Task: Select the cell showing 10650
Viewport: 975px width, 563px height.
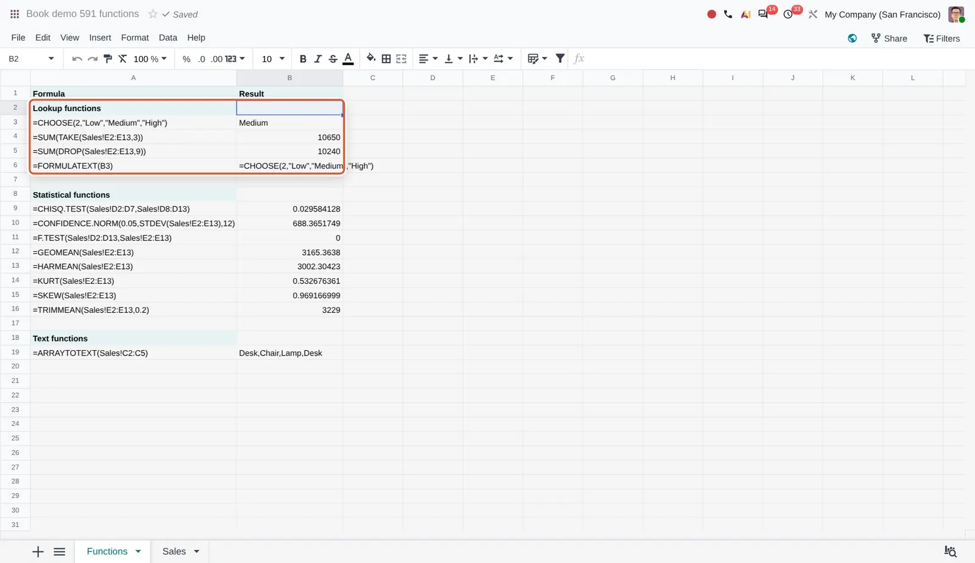Action: pyautogui.click(x=289, y=137)
